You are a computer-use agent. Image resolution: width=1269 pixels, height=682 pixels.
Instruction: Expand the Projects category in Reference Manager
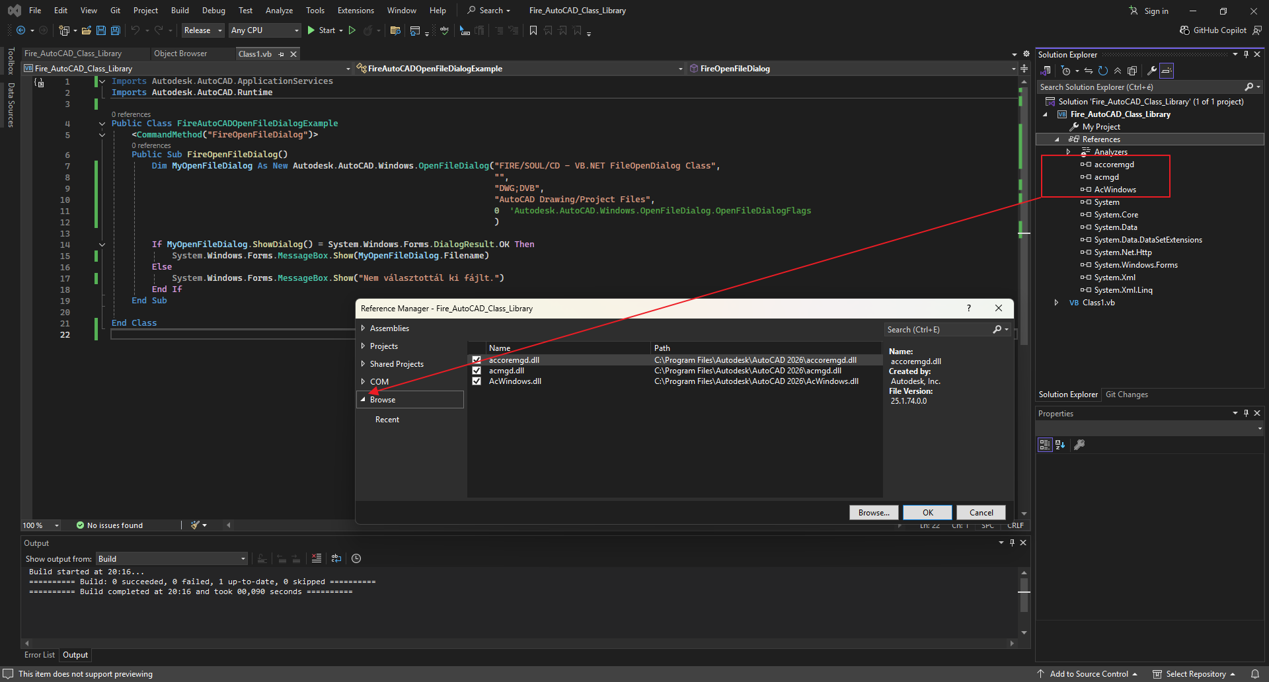[363, 346]
